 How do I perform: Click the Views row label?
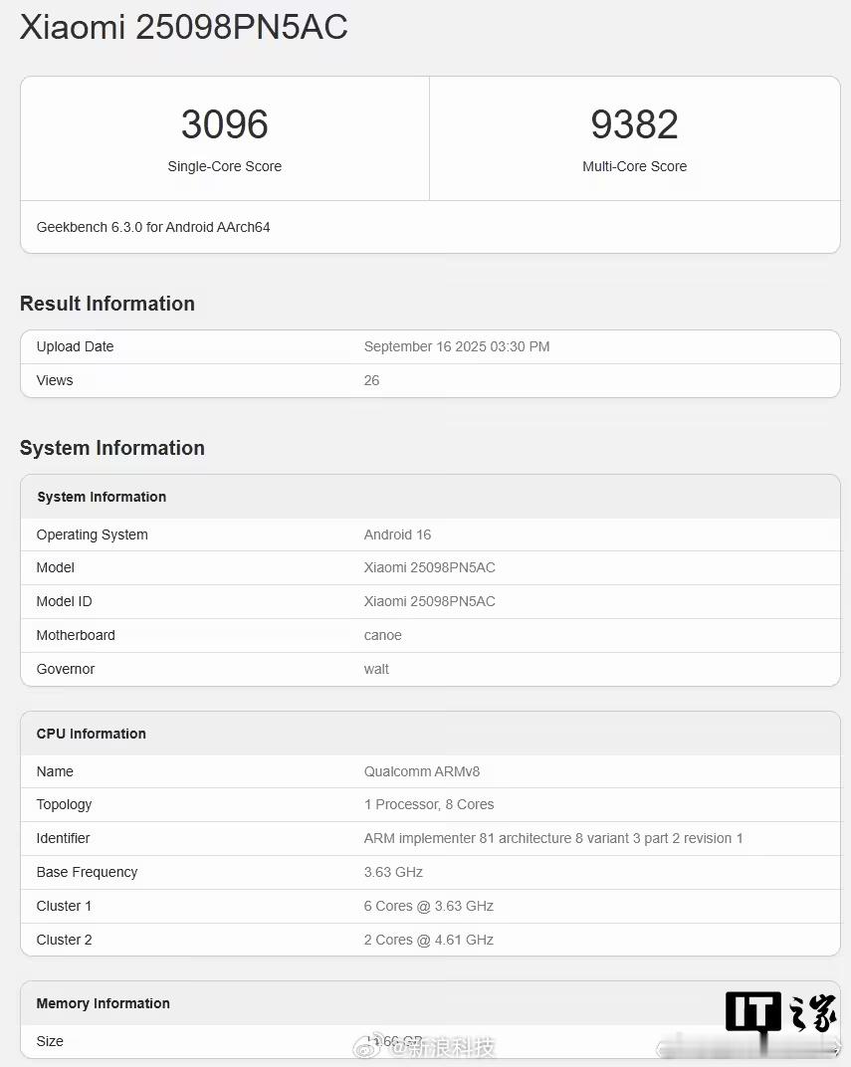(55, 380)
